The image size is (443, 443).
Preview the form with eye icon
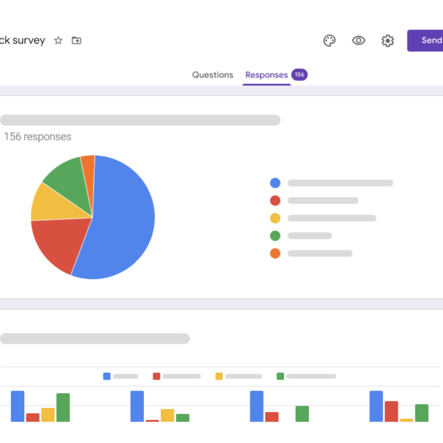pyautogui.click(x=359, y=41)
